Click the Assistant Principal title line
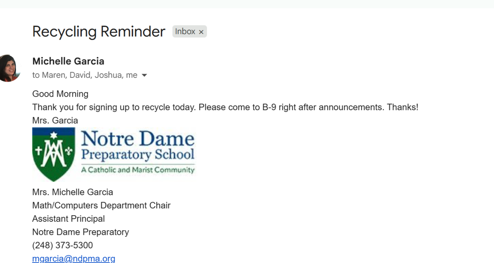The image size is (494, 263). tap(68, 219)
